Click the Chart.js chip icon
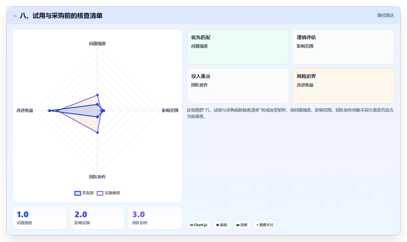Viewport: 407px width, 242px height. pos(191,225)
